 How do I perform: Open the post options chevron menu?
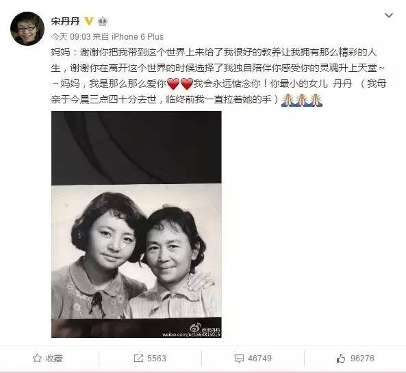389,16
